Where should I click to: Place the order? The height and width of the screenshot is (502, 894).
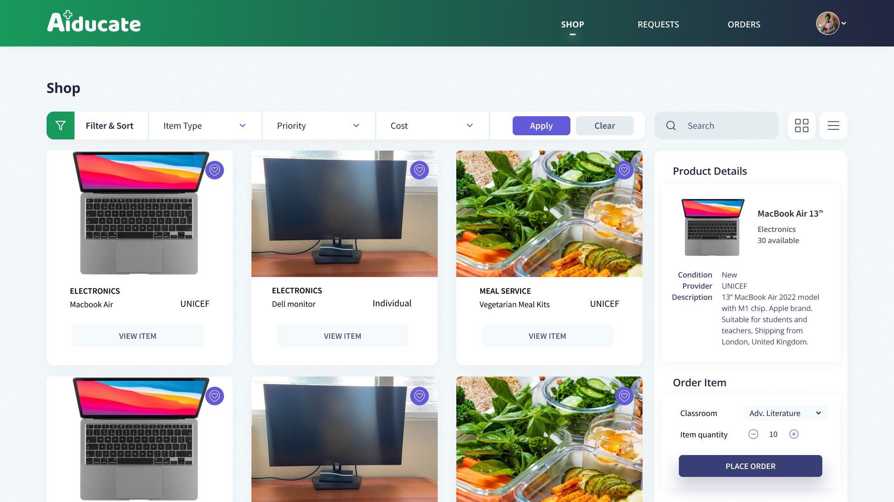(x=750, y=466)
